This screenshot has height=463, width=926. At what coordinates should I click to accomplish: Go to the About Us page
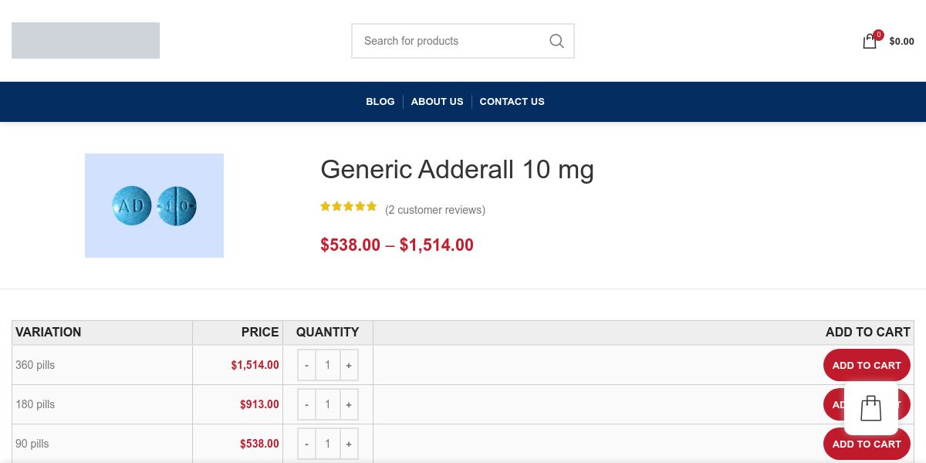click(437, 102)
